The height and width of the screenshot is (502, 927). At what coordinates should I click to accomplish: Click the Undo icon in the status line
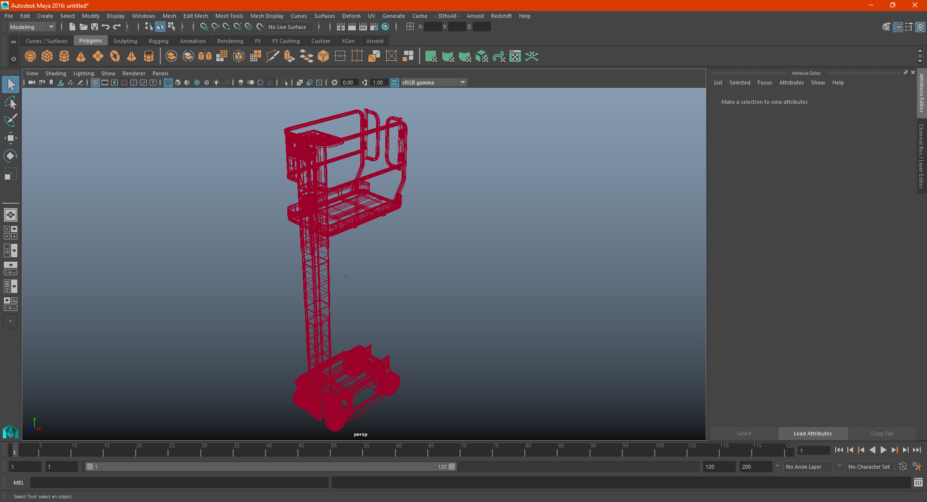click(x=106, y=27)
